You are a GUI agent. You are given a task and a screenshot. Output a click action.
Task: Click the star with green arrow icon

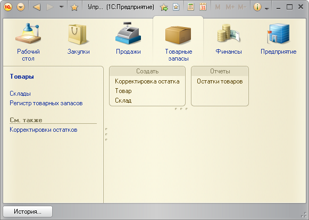[164, 7]
